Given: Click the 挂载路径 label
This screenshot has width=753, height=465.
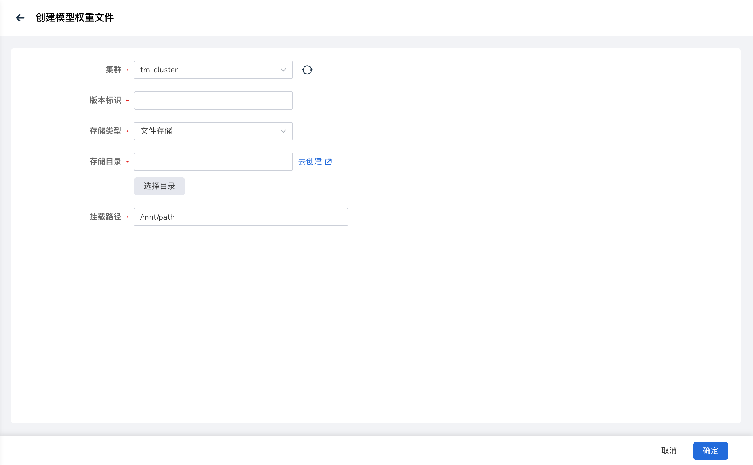Looking at the screenshot, I should coord(105,217).
